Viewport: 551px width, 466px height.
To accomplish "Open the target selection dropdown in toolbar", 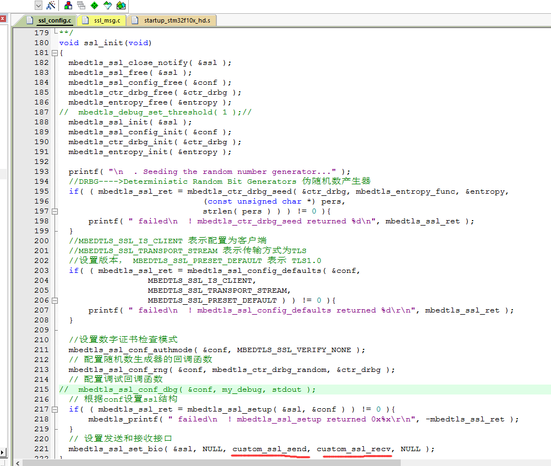I will pos(39,6).
